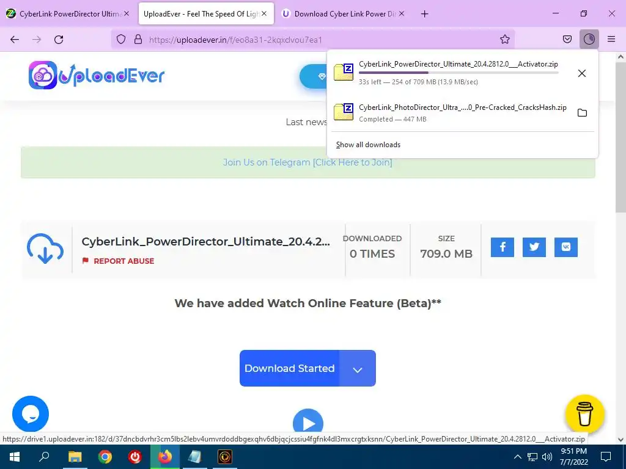Open the notepad-like taskbar app
The width and height of the screenshot is (626, 469).
click(x=195, y=457)
